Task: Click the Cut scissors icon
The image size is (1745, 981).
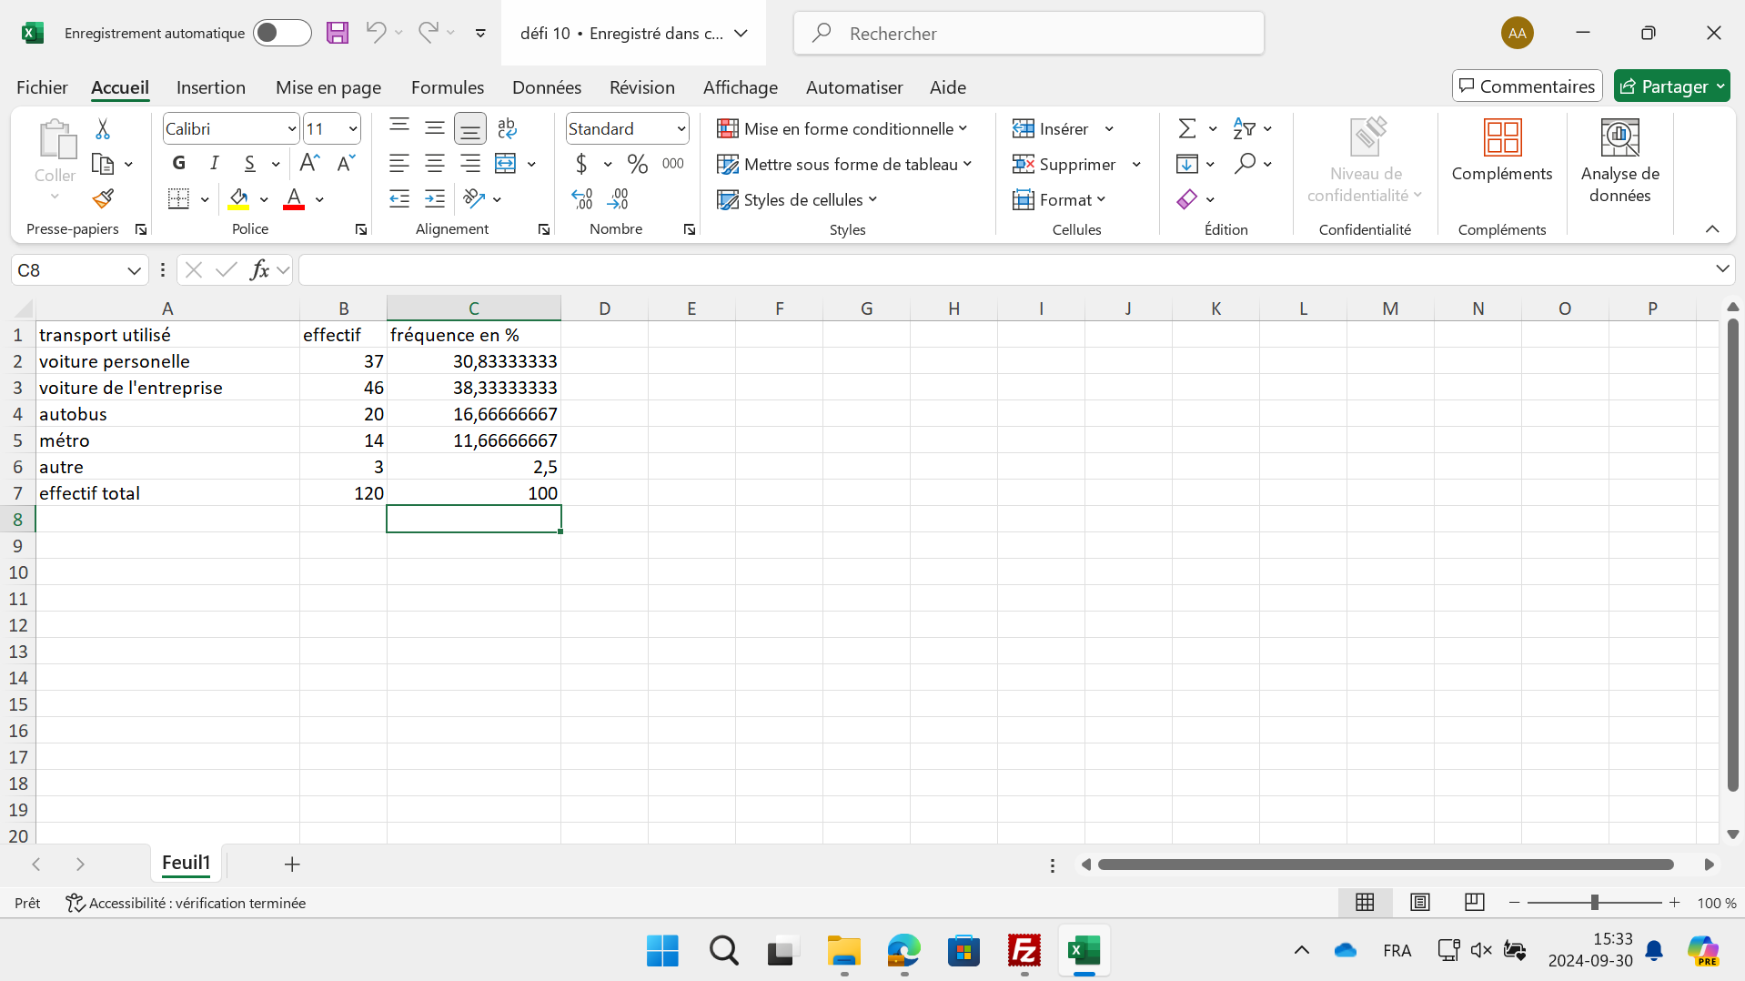Action: point(103,129)
